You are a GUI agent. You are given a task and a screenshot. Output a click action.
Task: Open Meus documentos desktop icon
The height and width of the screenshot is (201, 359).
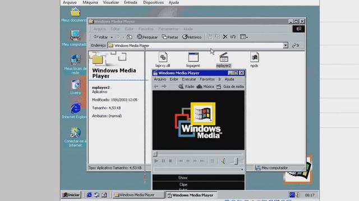point(75,15)
